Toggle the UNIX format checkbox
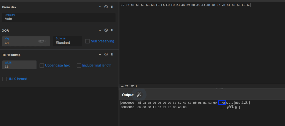The height and width of the screenshot is (126, 285). 4,79
